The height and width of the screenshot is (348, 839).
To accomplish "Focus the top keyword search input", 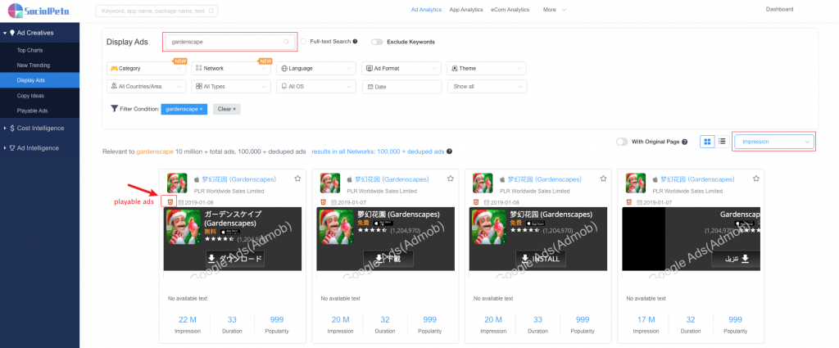I will click(x=156, y=10).
